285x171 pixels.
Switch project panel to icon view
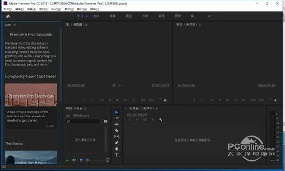tap(81, 160)
